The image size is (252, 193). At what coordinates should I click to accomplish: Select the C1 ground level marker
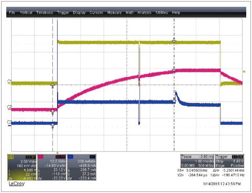9,82
